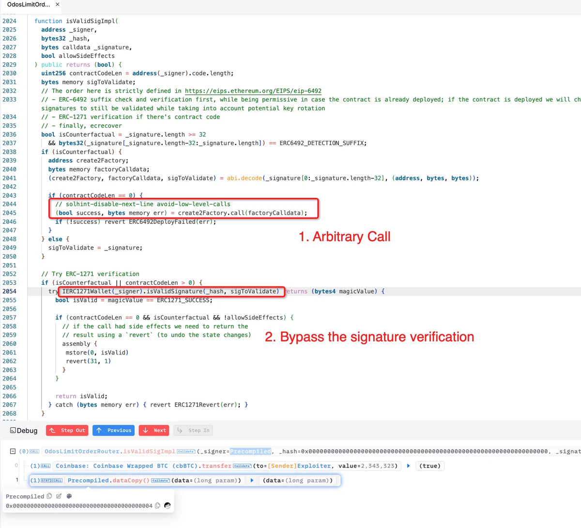The width and height of the screenshot is (581, 528).
Task: Click abi.decode call on line 2041
Action: [x=245, y=178]
